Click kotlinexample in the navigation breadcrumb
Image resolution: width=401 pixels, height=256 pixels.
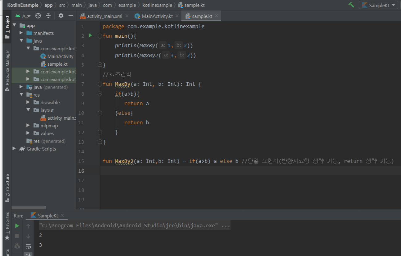[157, 5]
